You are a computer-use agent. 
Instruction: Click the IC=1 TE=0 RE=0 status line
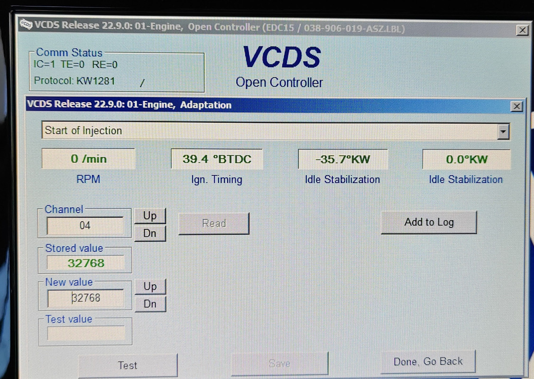coord(75,64)
